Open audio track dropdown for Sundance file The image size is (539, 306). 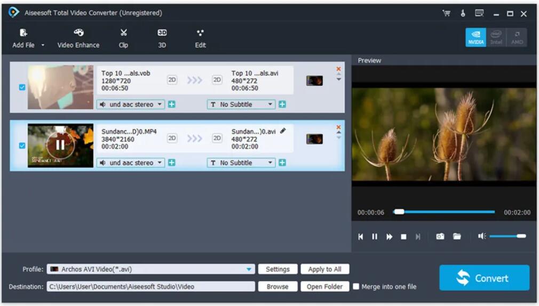pos(131,163)
